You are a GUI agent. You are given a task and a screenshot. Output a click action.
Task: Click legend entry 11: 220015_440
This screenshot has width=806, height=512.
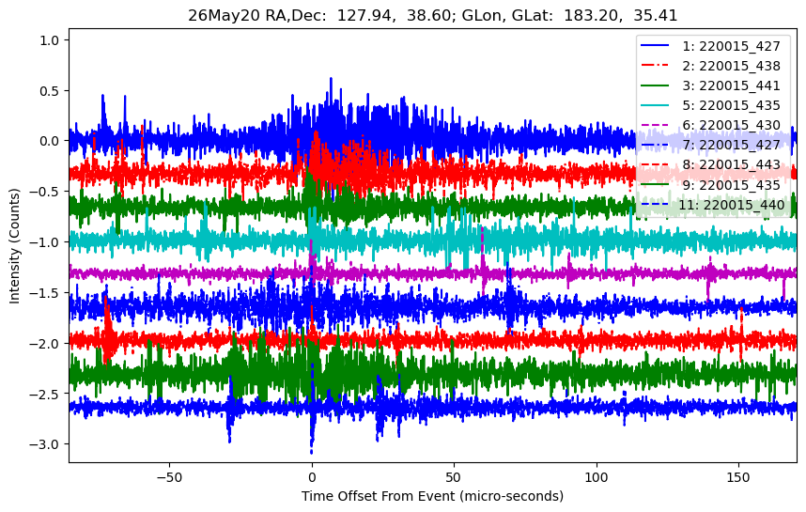(732, 205)
